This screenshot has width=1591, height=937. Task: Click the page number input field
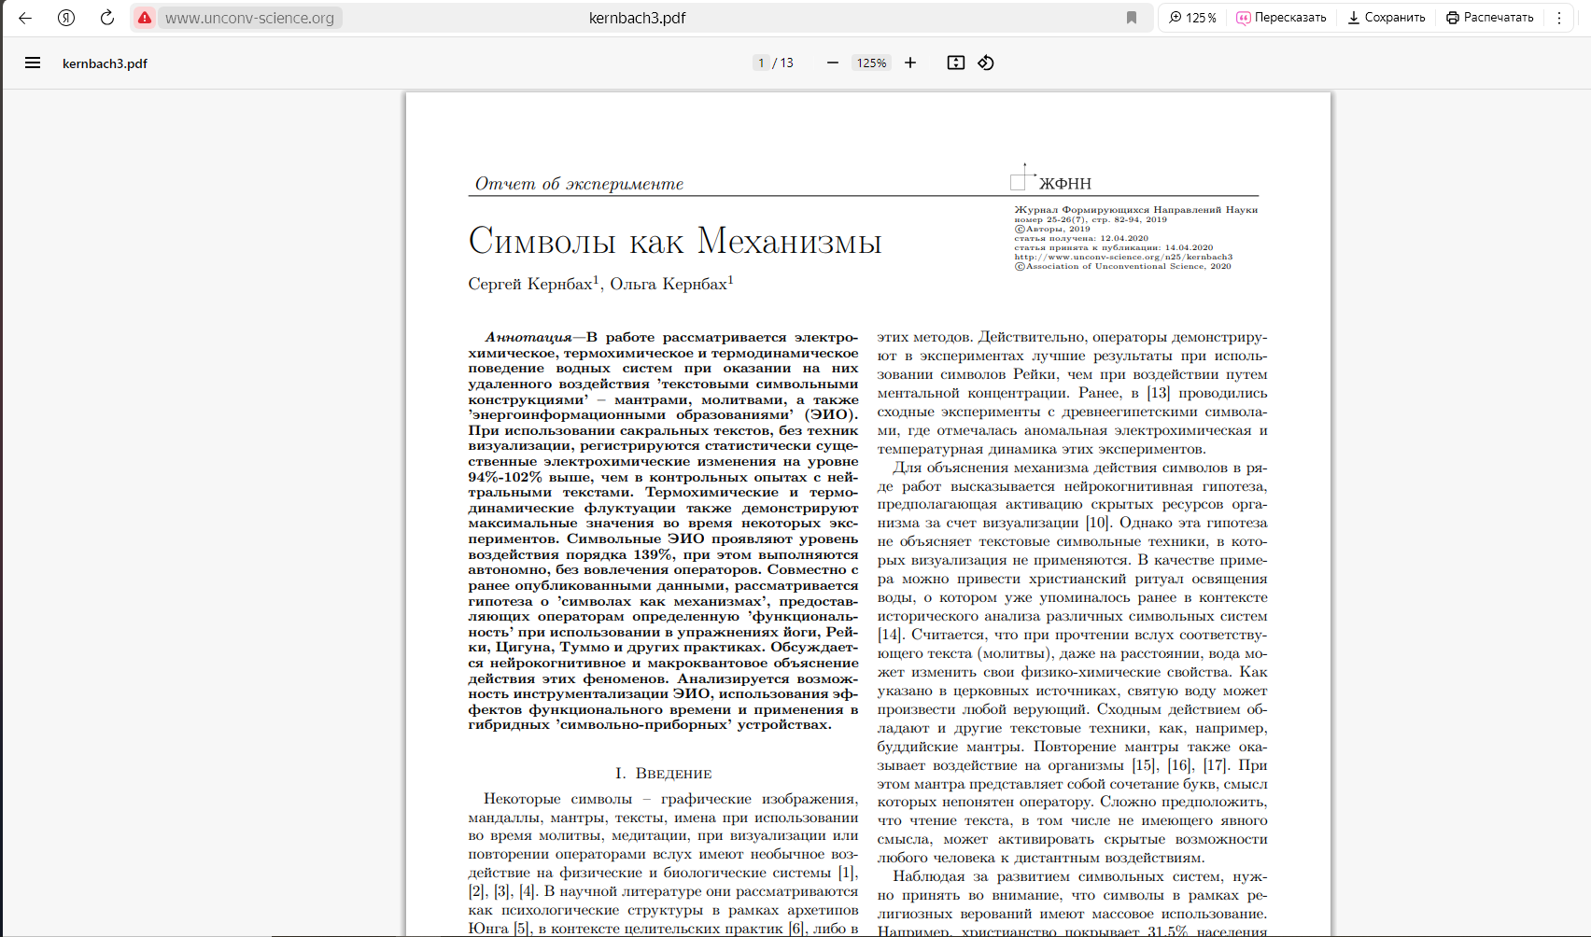pos(761,63)
